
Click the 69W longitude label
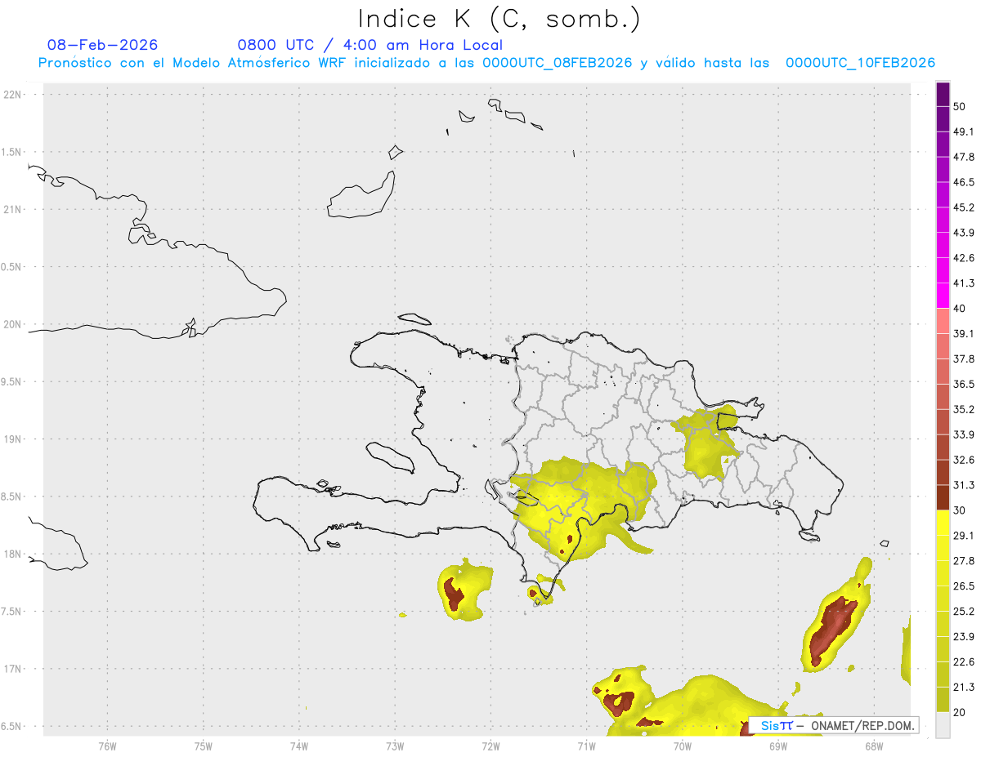tap(778, 746)
